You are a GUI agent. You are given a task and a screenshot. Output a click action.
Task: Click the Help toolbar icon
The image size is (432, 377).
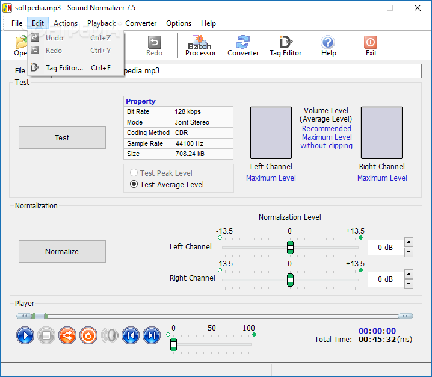(x=328, y=46)
